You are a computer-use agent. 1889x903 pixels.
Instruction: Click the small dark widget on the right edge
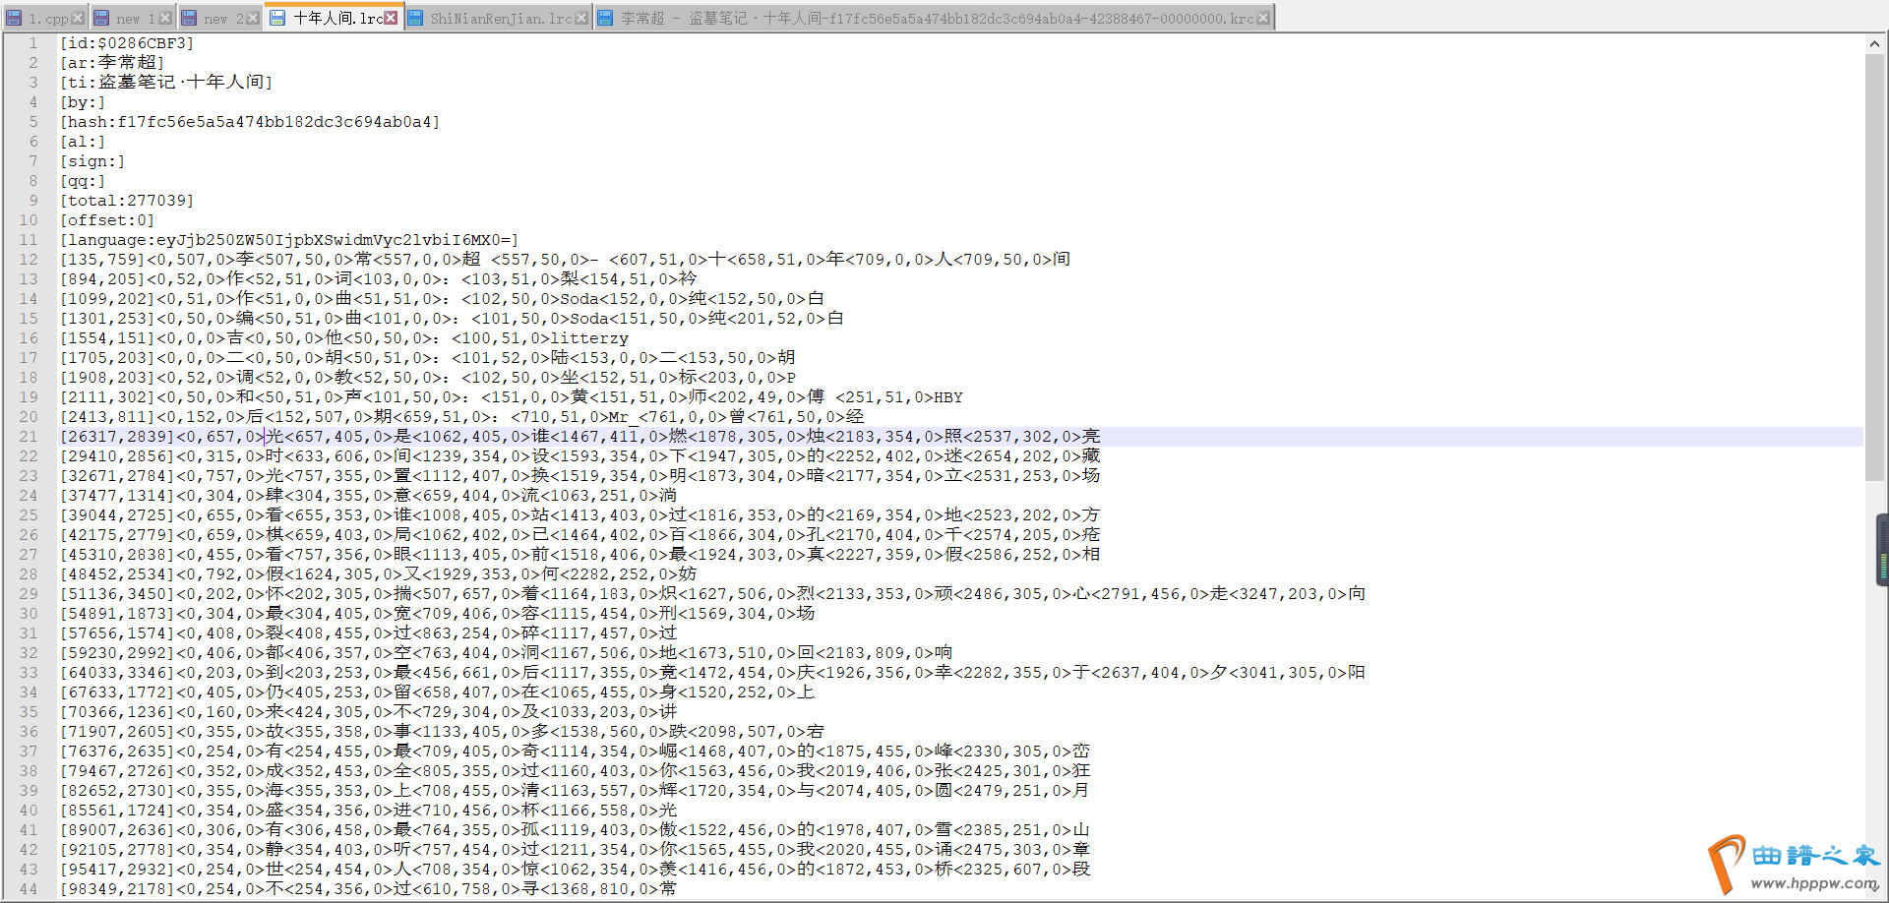1882,550
